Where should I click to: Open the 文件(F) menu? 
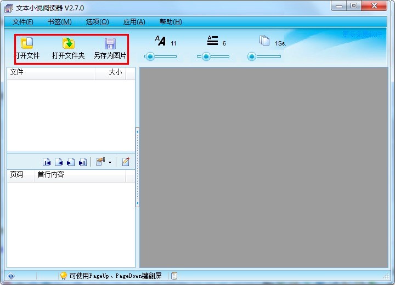[x=22, y=22]
